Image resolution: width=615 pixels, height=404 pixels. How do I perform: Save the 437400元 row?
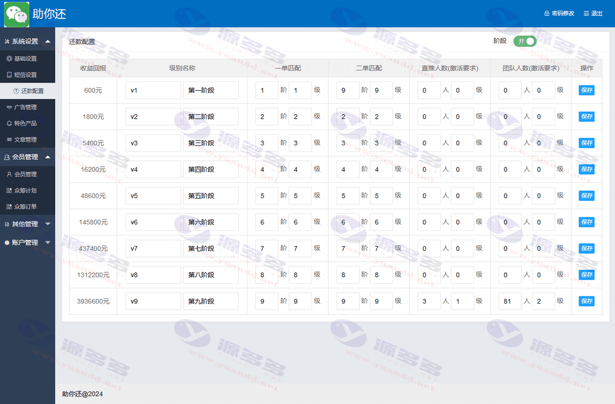click(x=587, y=248)
